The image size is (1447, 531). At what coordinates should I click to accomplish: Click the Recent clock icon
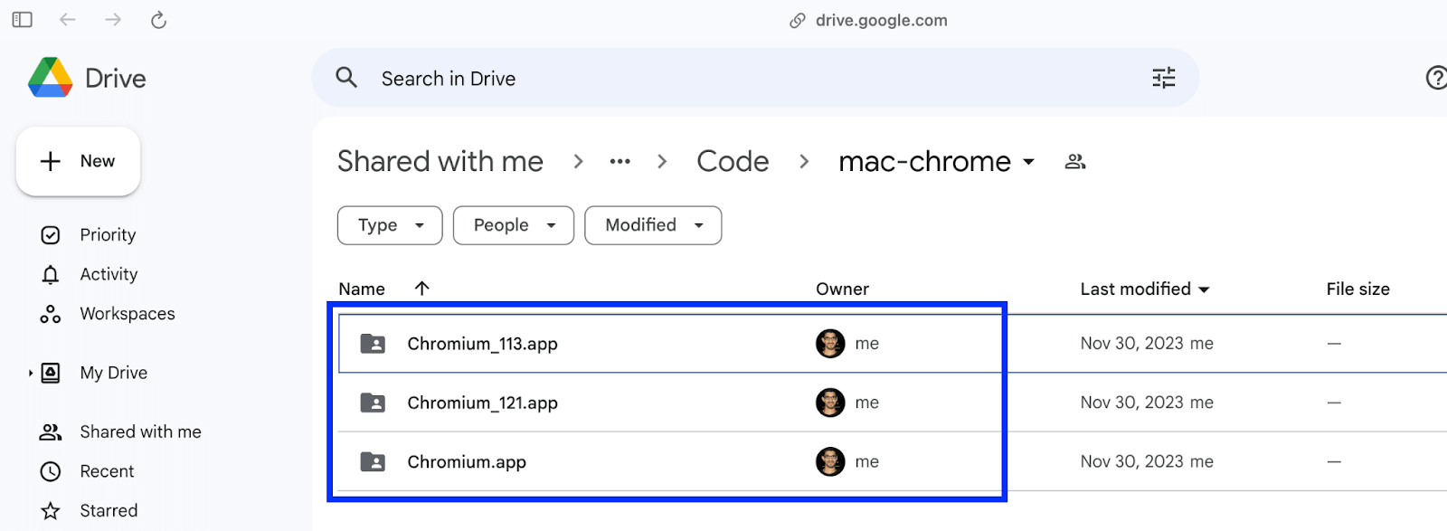[51, 471]
